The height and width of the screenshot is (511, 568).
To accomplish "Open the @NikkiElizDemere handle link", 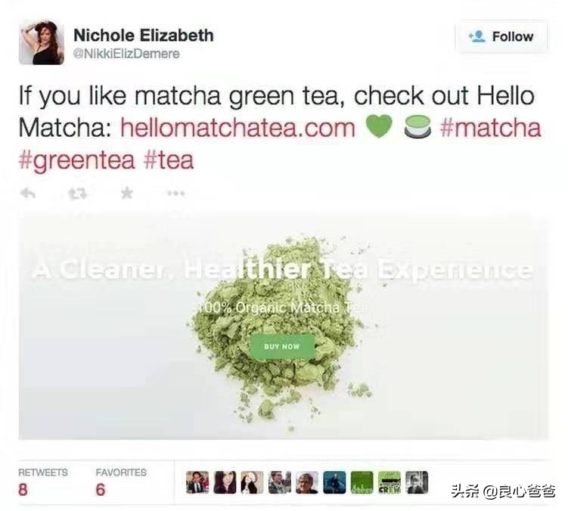I will click(x=126, y=54).
